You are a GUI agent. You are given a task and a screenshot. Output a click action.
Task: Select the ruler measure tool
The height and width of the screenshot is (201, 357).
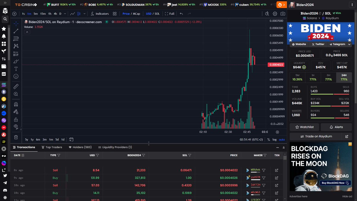(x=16, y=86)
